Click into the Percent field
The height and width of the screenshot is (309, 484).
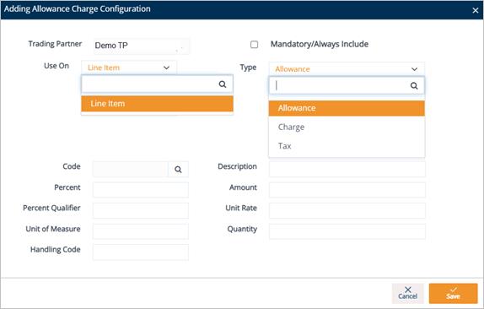pos(141,190)
